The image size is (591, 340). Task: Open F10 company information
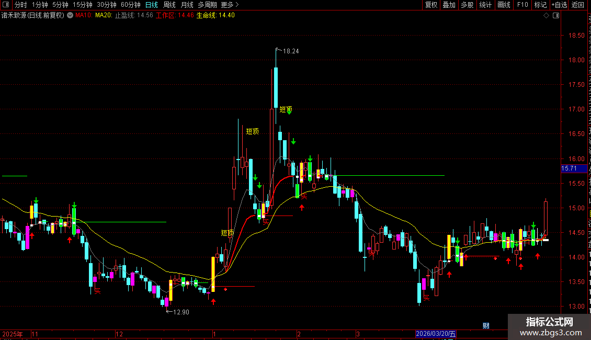522,5
